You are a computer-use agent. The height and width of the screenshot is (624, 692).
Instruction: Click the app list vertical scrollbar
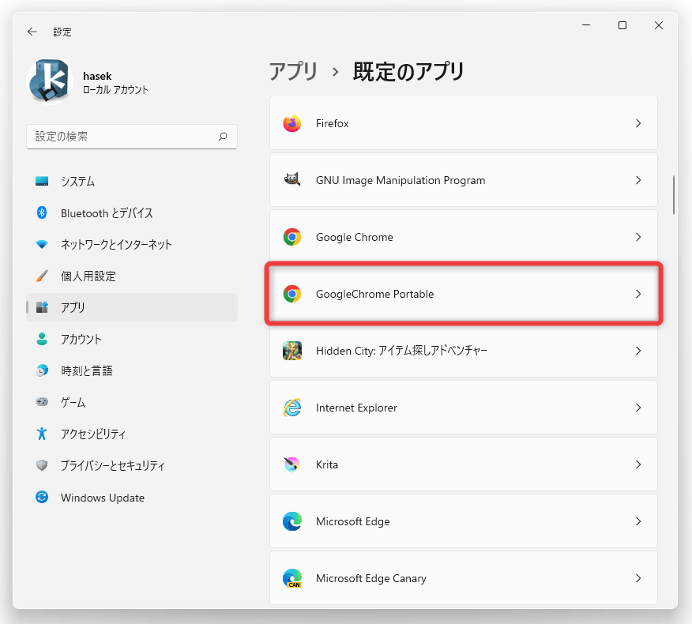674,194
